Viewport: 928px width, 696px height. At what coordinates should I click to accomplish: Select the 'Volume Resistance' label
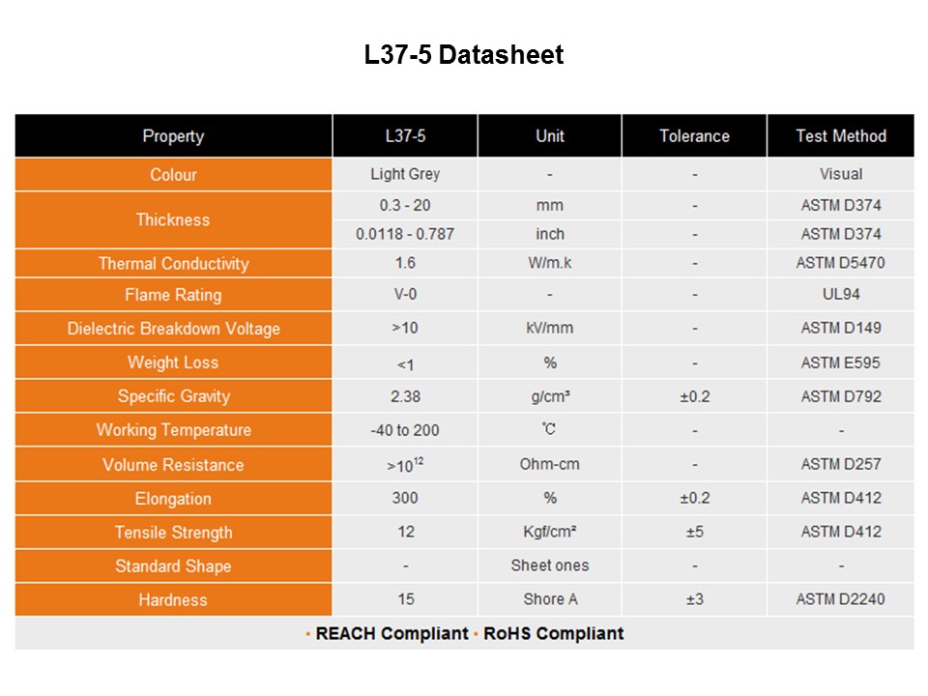tap(173, 465)
